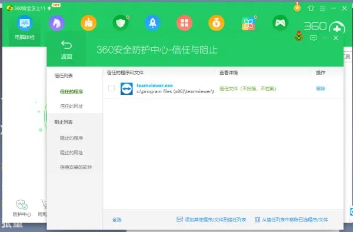Open the red grid function list icon
This screenshot has width=353, height=232.
coord(184,23)
